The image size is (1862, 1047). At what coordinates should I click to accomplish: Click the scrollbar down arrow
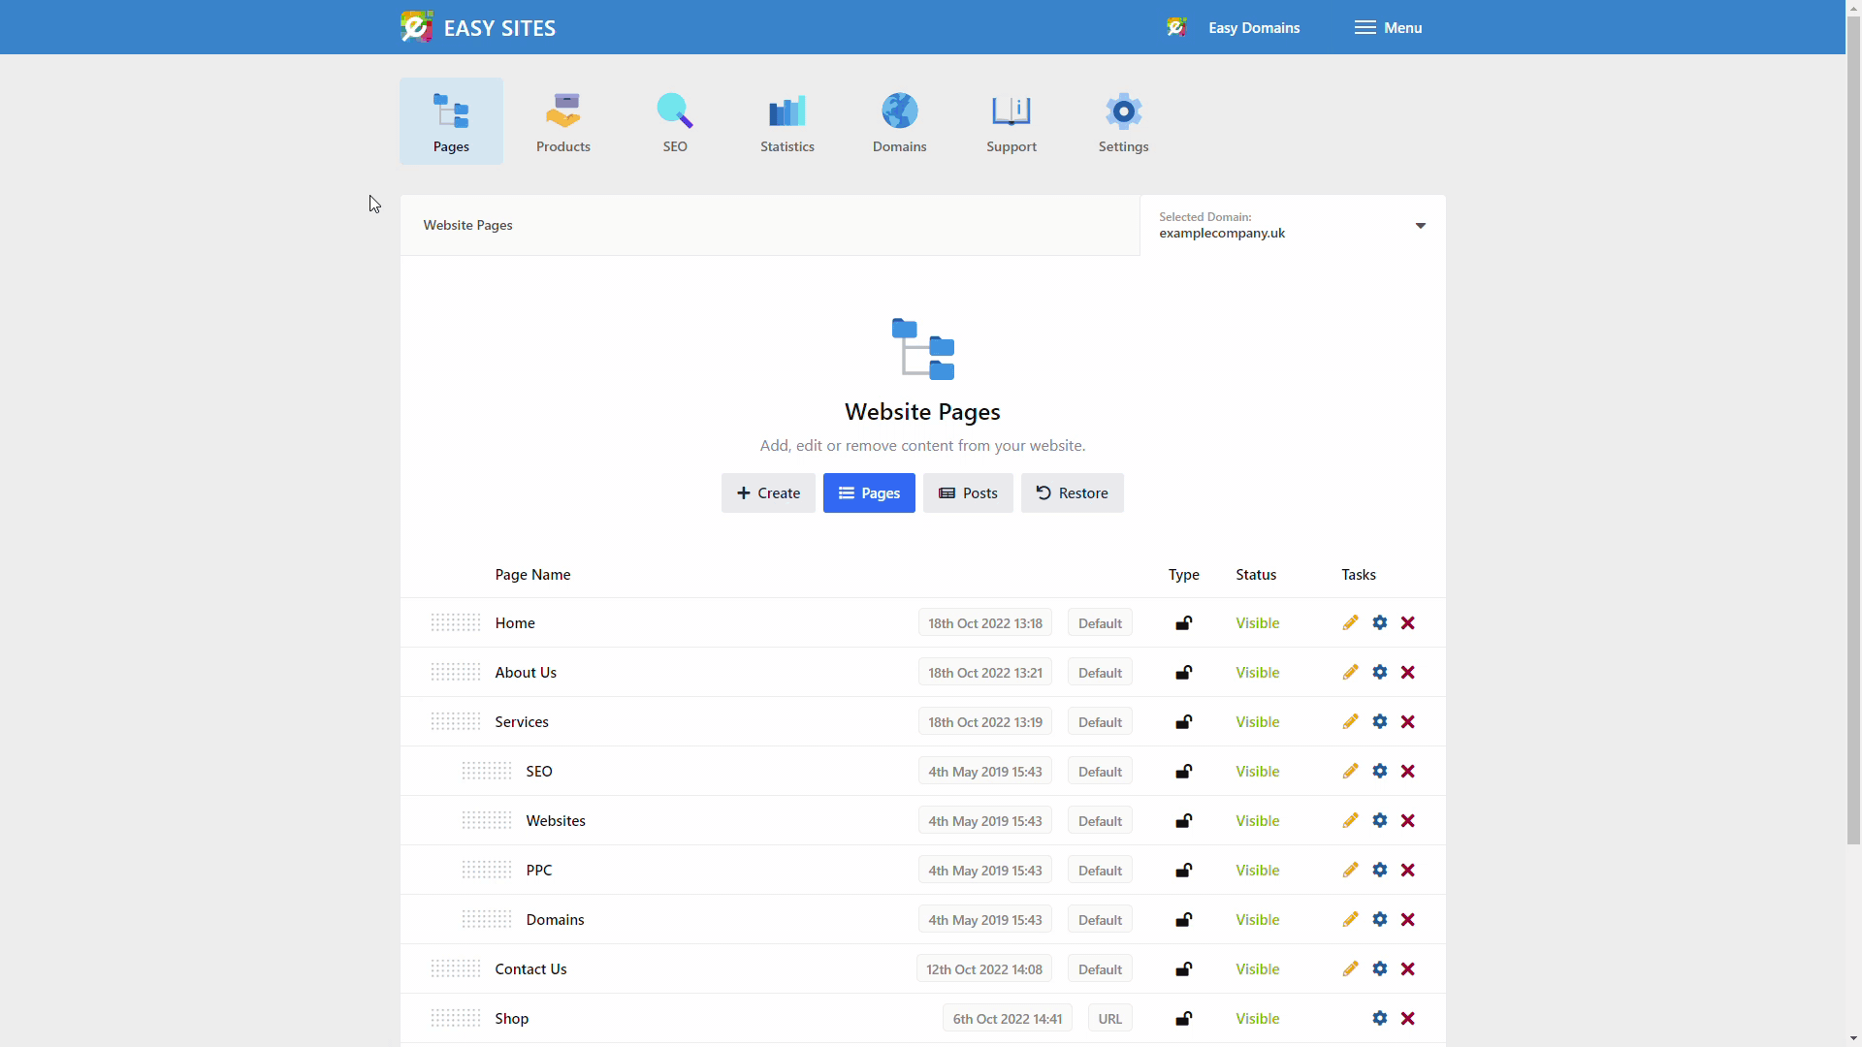pos(1853,1038)
